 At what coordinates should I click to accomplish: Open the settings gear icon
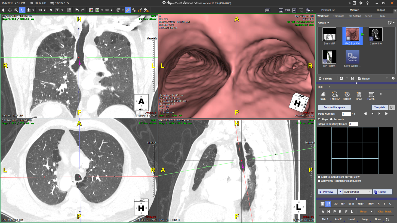tap(361, 3)
